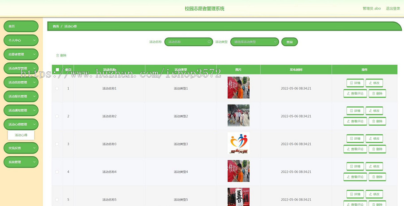
Task: Open the 首页 sidebar menu item
Action: tap(21, 26)
